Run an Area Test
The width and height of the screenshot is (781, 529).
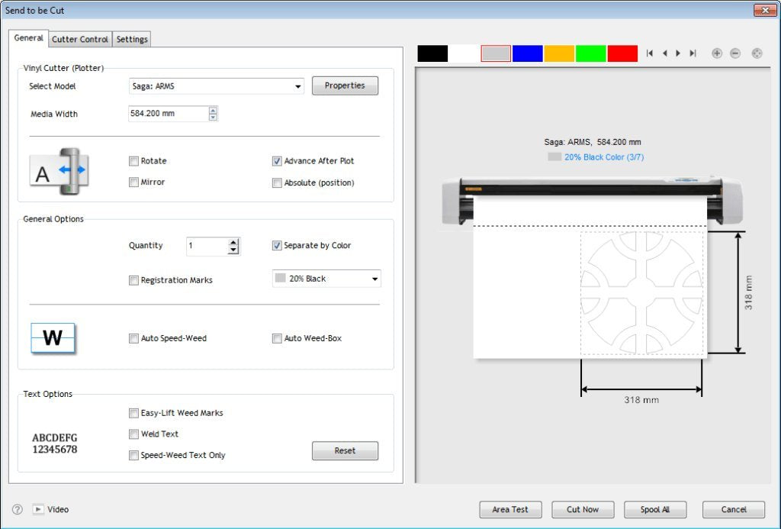click(509, 509)
